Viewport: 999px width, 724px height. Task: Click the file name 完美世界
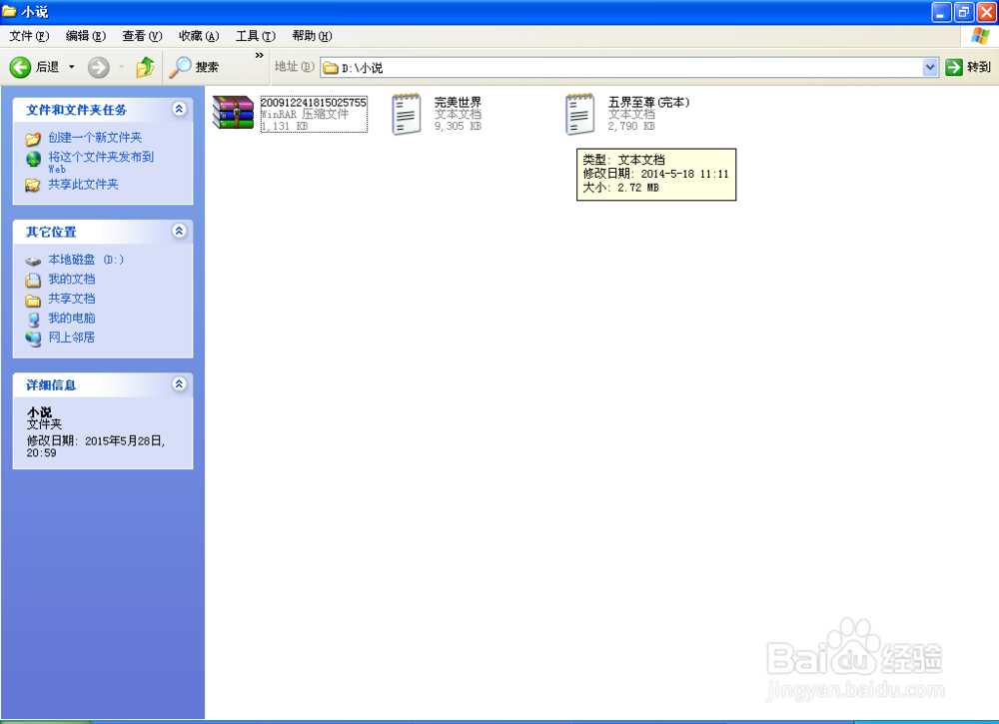tap(459, 102)
